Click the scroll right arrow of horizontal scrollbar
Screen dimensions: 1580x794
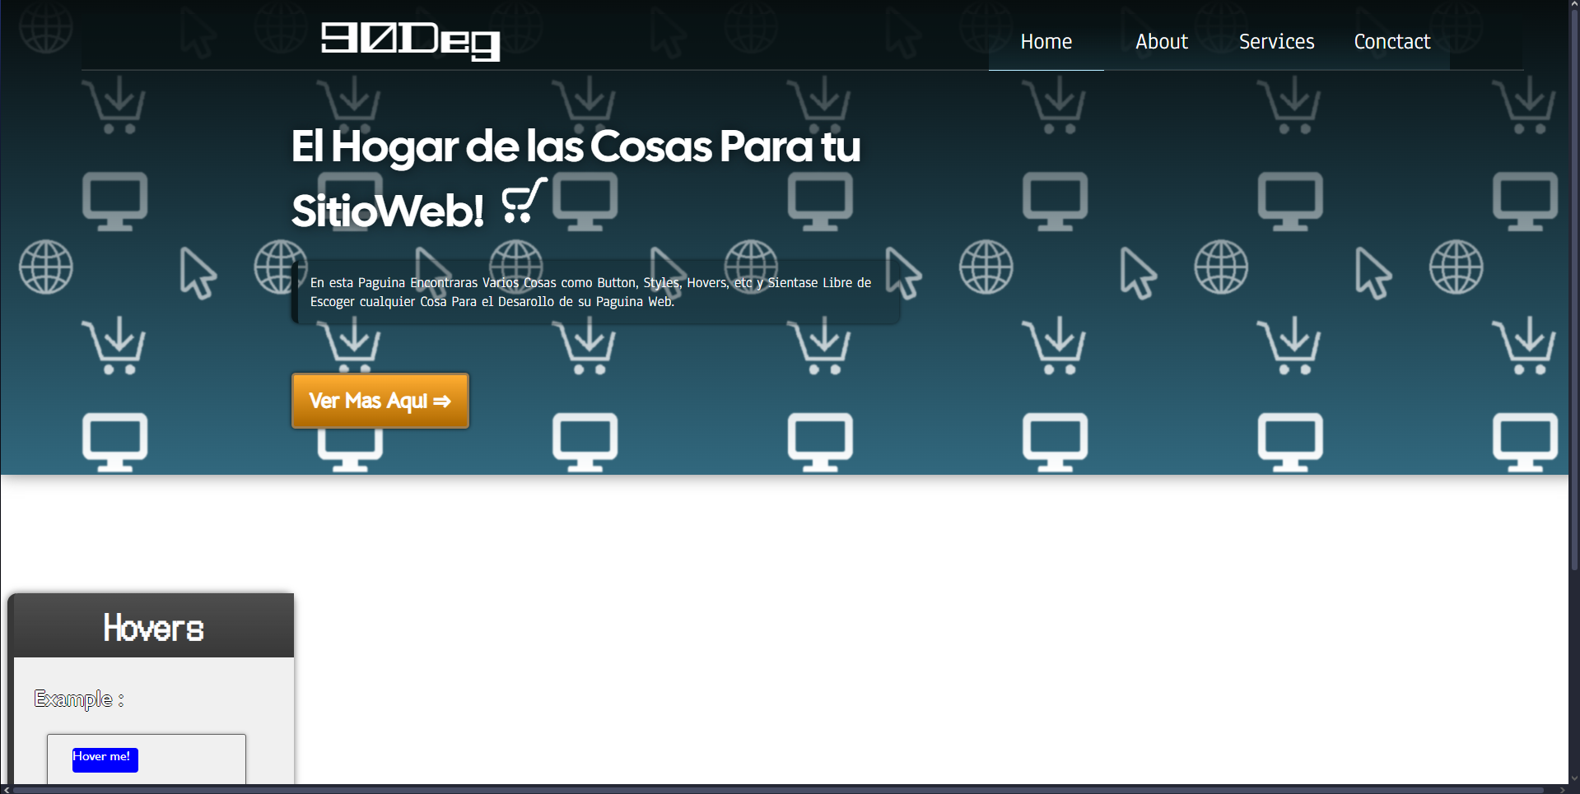(x=1562, y=789)
